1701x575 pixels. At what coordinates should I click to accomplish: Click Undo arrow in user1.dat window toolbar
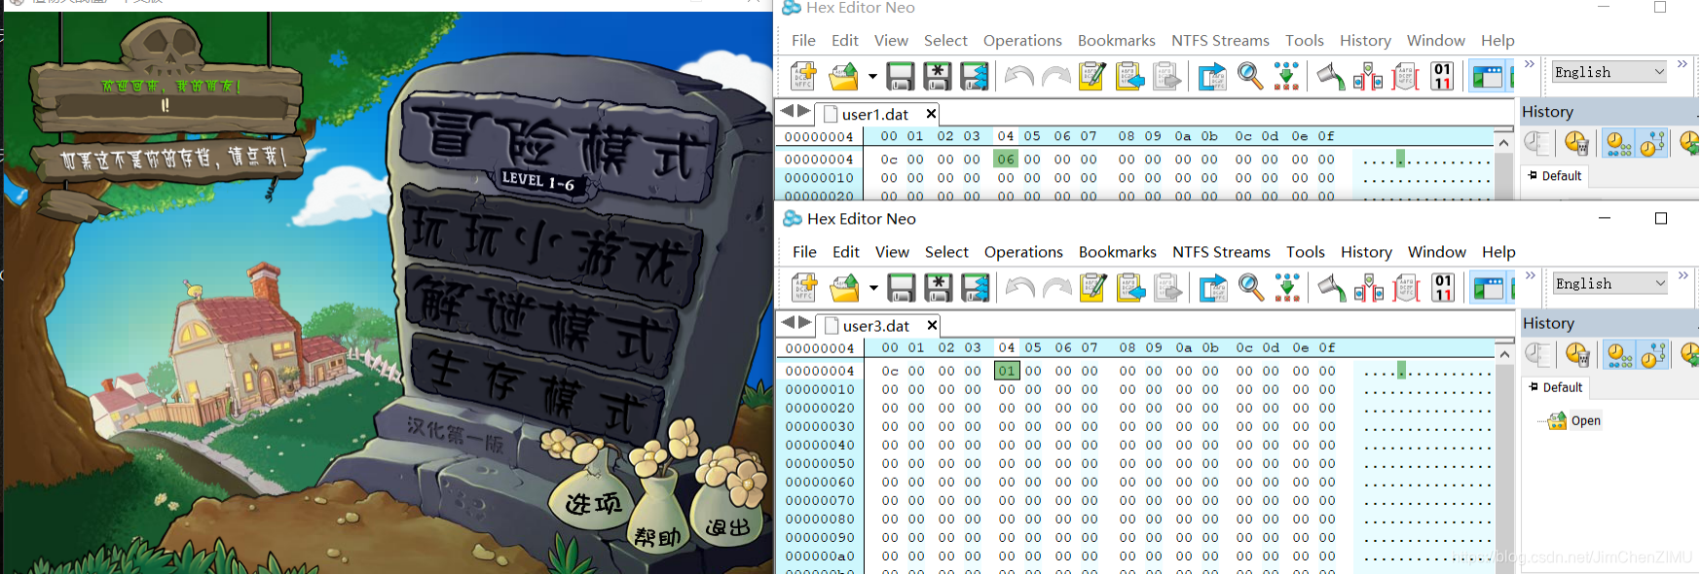[1018, 76]
